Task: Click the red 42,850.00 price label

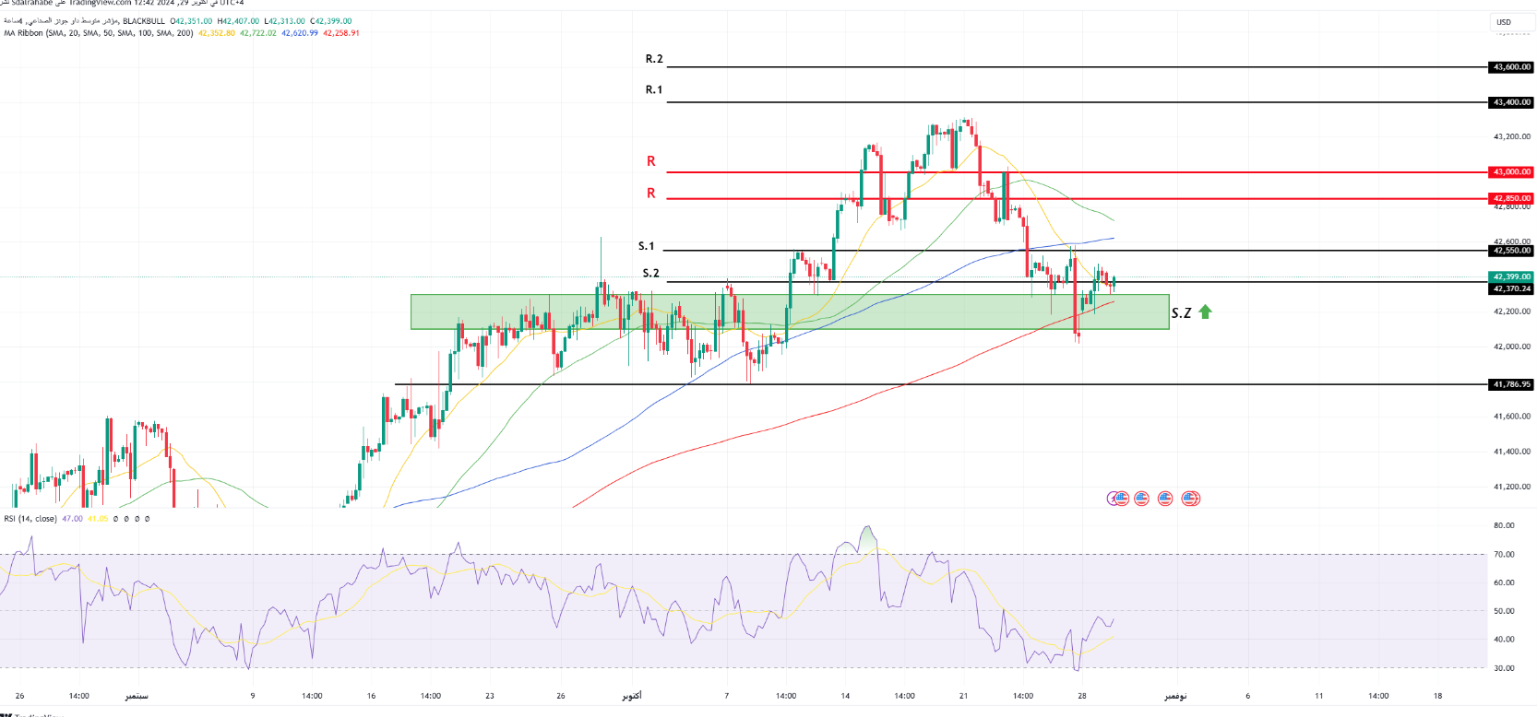Action: click(x=1512, y=198)
